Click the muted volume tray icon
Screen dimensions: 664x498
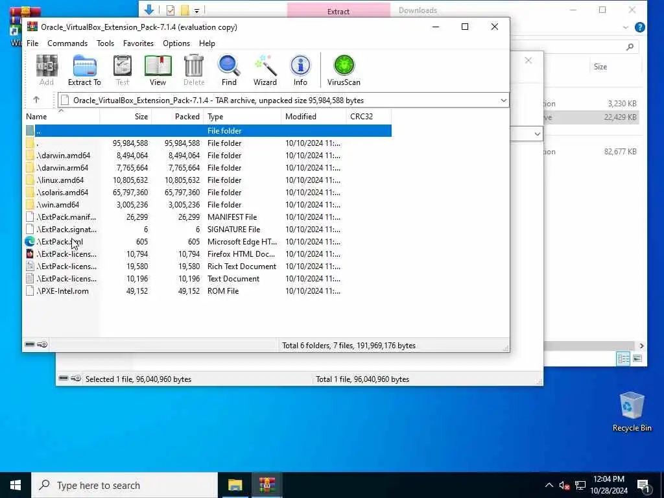[564, 485]
